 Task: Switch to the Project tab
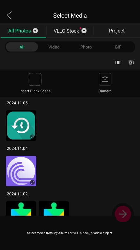point(117,31)
